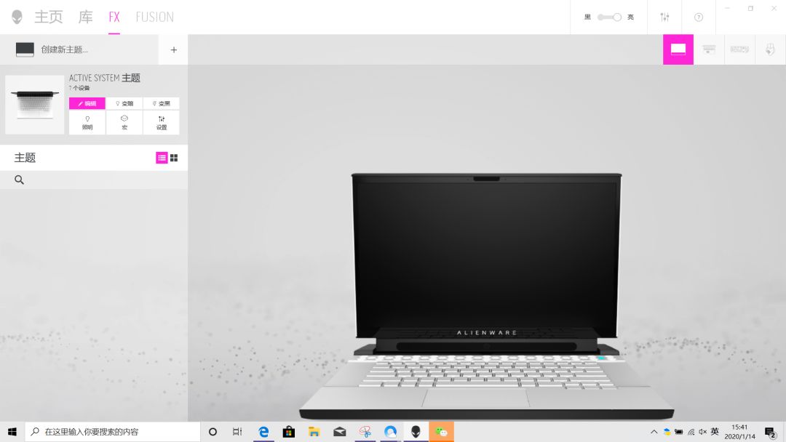Open Task View on the taskbar
This screenshot has height=442, width=786.
(237, 432)
